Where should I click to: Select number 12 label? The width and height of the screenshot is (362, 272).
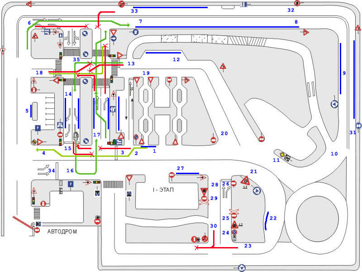coord(176,60)
